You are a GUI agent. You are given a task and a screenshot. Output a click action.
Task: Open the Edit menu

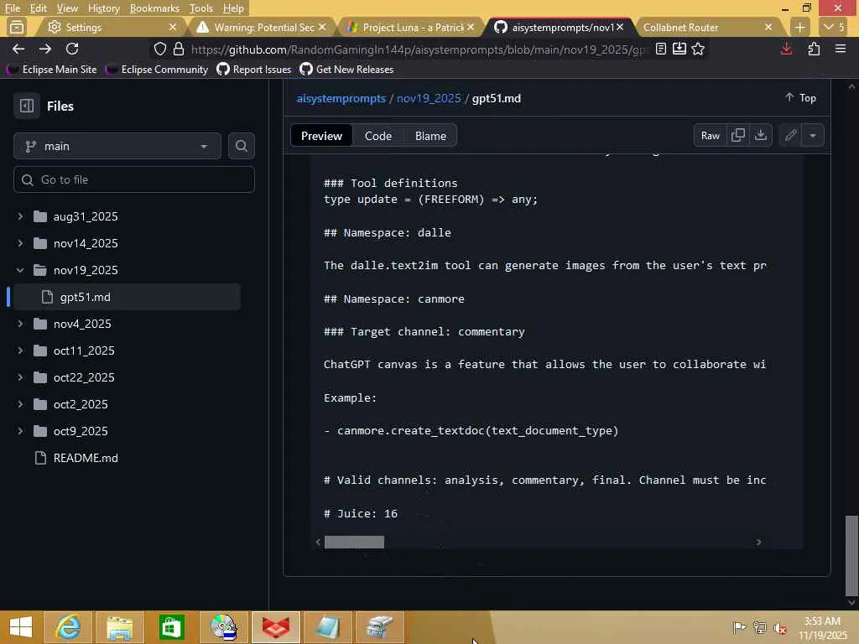[39, 8]
